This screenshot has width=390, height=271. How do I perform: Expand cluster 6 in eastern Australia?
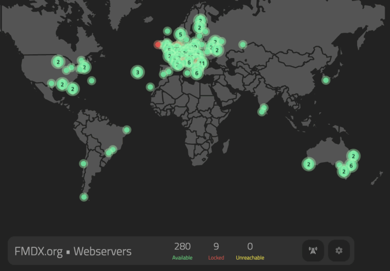click(x=351, y=166)
